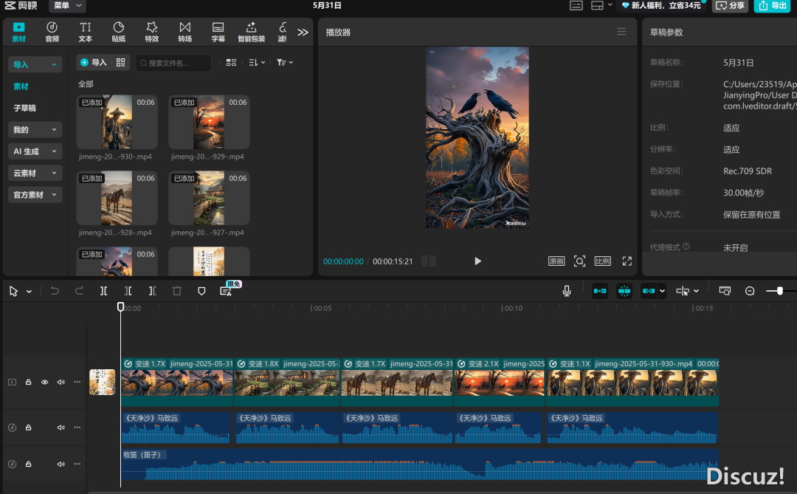Click the 分享 (Share) button
This screenshot has width=797, height=494.
730,6
